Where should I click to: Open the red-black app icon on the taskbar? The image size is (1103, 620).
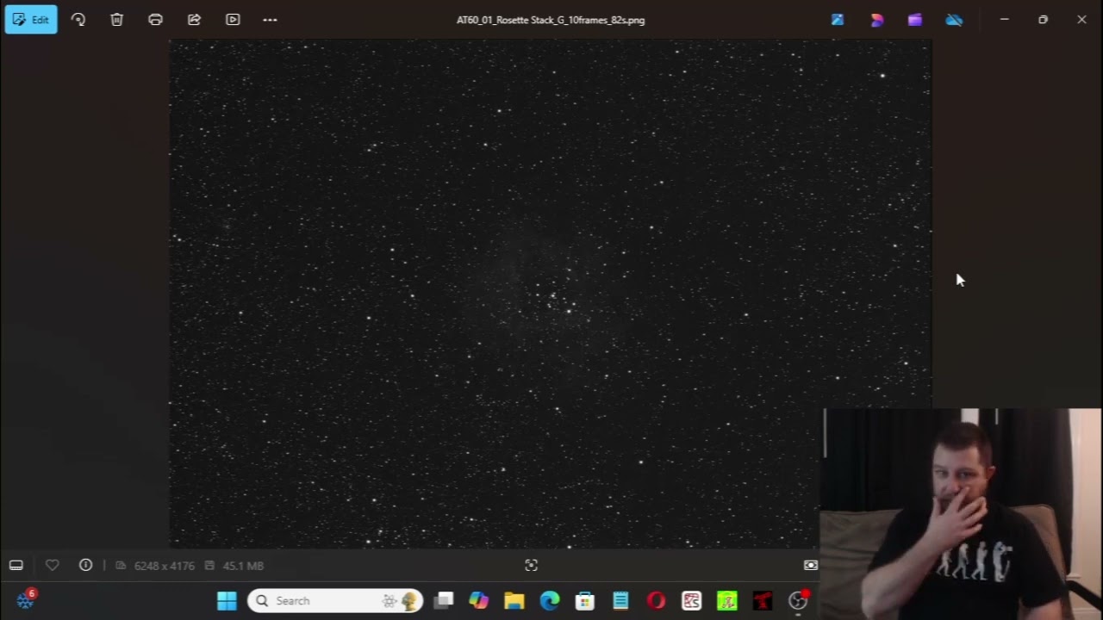763,601
